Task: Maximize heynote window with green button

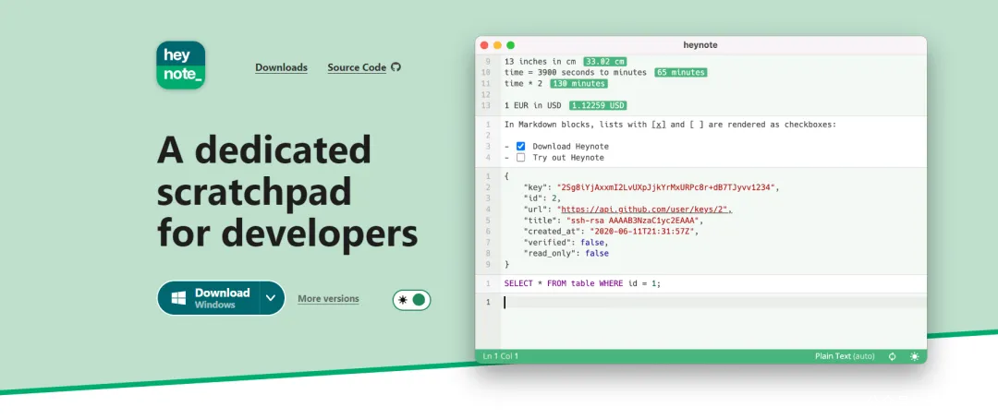Action: [510, 45]
